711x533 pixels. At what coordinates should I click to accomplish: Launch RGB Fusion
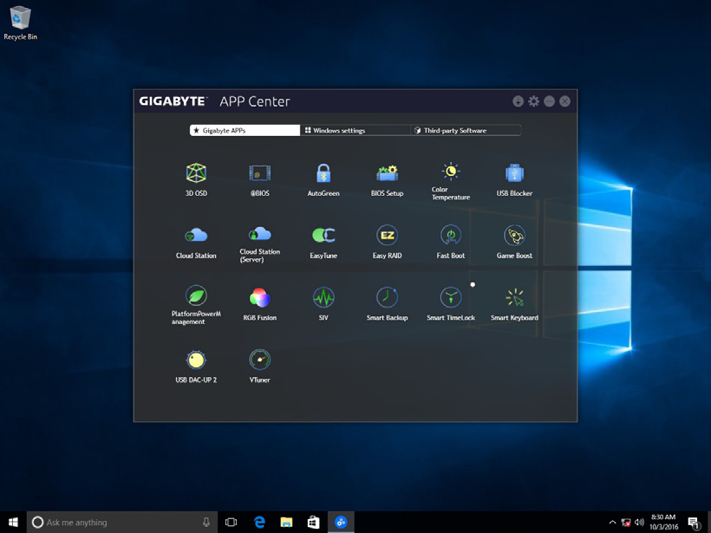point(259,297)
